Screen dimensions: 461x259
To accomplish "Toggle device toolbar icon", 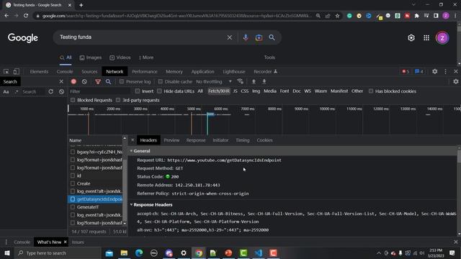I will tap(16, 71).
